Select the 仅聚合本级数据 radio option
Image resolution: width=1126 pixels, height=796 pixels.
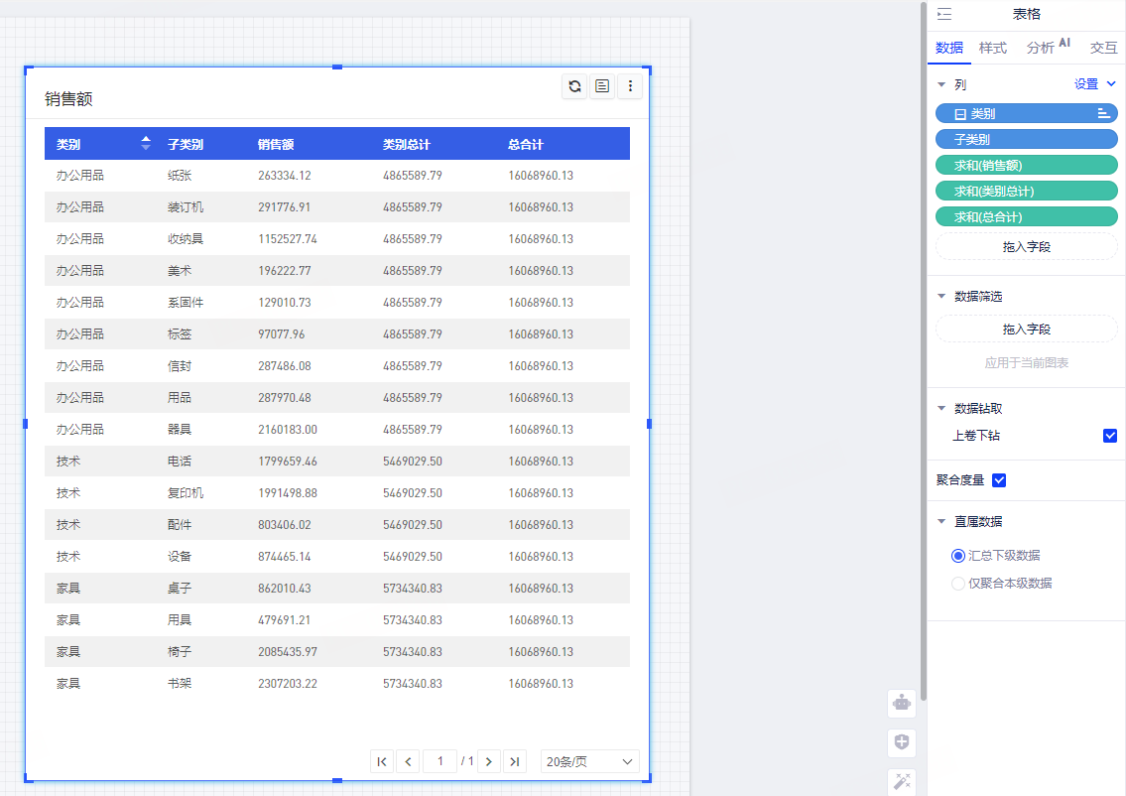coord(958,584)
